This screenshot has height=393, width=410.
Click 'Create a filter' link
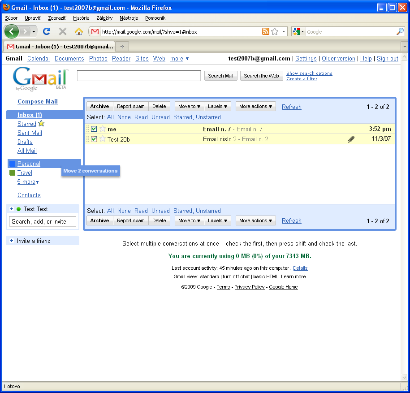pos(302,79)
